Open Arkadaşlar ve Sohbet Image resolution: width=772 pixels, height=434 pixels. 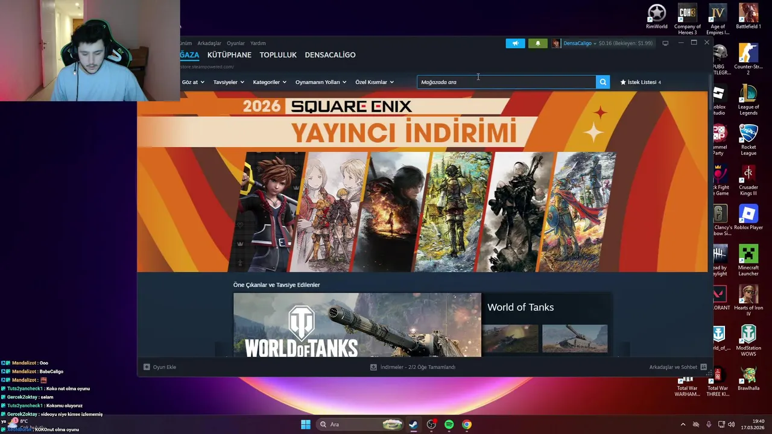click(678, 366)
